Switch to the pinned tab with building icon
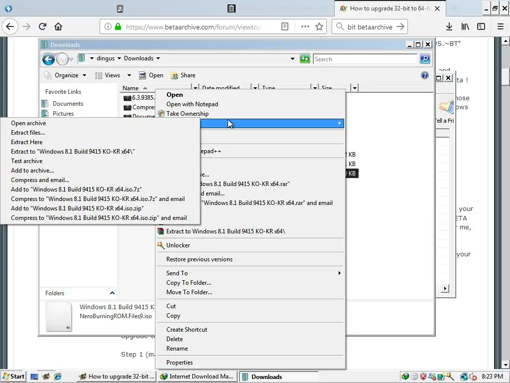 point(231,8)
